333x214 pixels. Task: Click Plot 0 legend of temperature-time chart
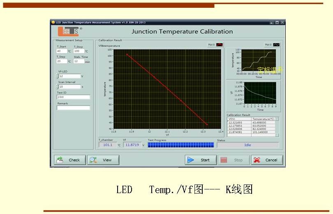pos(272,45)
